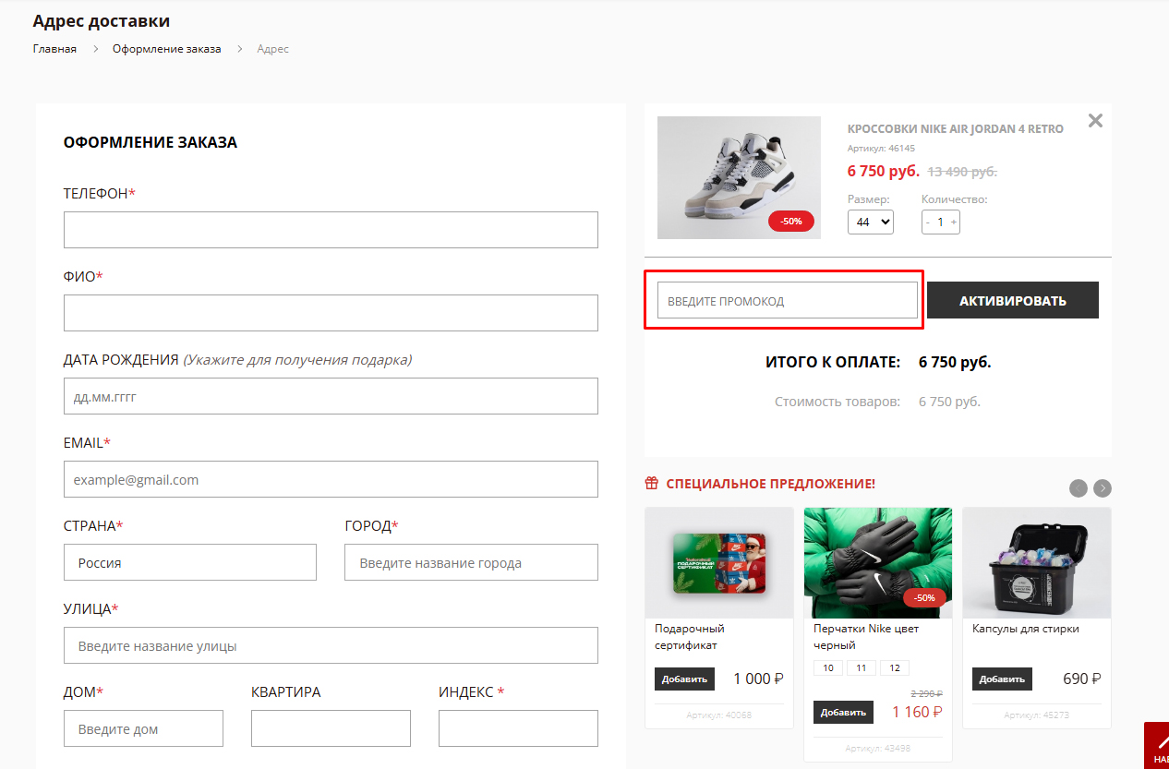Open the country field showing Россия
Viewport: 1169px width, 769px height.
coord(190,562)
